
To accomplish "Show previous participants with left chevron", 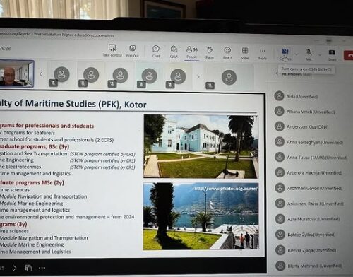I will (41, 74).
